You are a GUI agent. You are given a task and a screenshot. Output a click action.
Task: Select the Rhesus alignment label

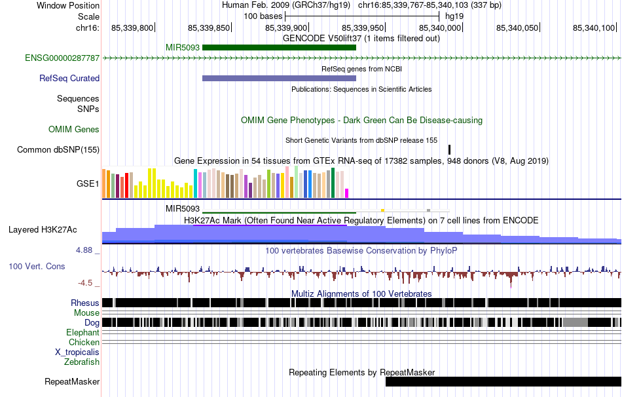coord(85,303)
